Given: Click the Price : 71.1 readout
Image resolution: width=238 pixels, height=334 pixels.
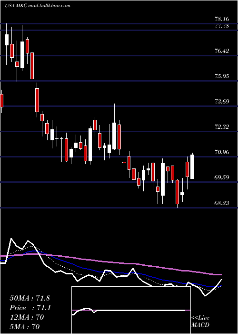Looking at the screenshot, I should coord(30,308).
